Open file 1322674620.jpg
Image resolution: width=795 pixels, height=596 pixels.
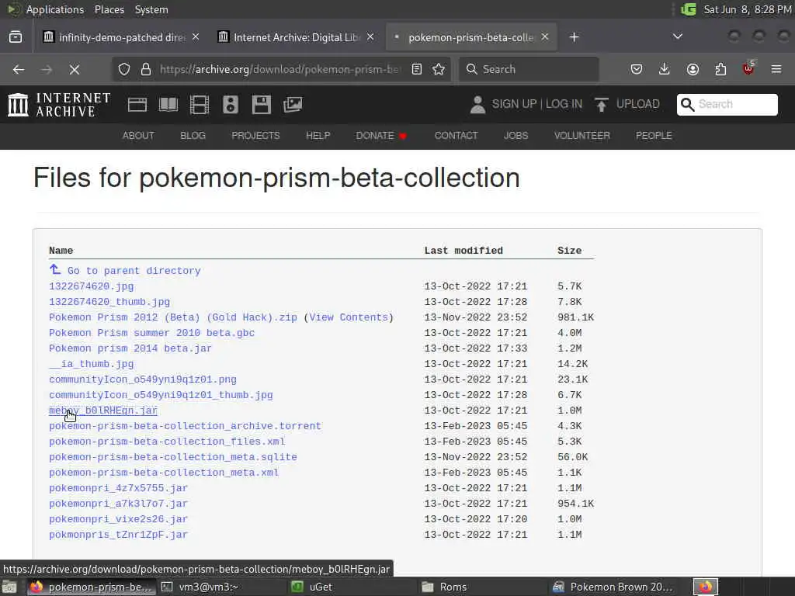92,286
